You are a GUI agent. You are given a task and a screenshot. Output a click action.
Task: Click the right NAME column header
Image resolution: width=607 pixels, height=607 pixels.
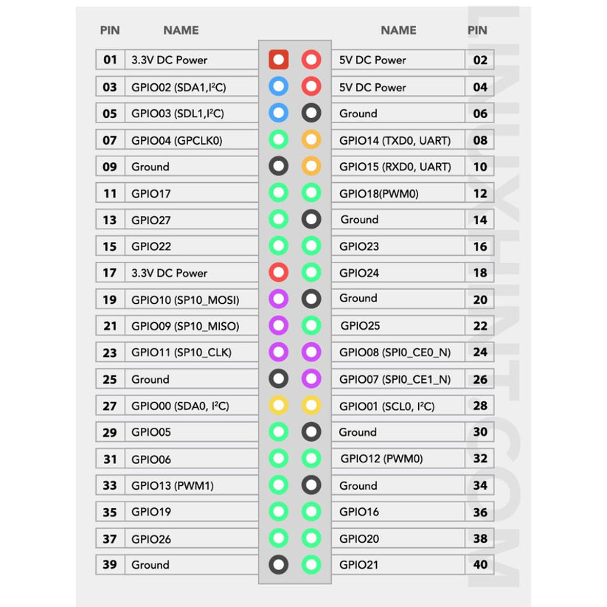pos(398,30)
